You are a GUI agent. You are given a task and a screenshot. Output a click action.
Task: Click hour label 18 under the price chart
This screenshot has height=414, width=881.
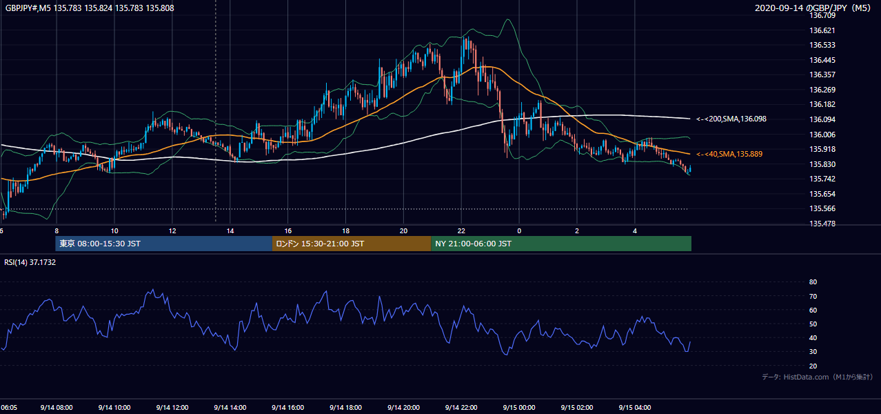(x=346, y=230)
